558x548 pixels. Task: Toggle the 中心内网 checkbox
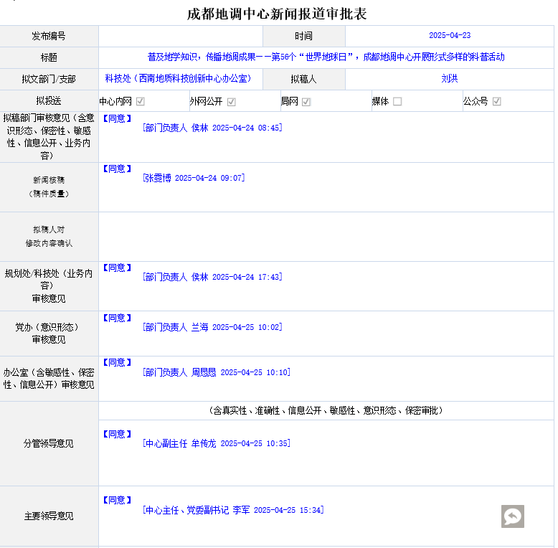click(141, 101)
